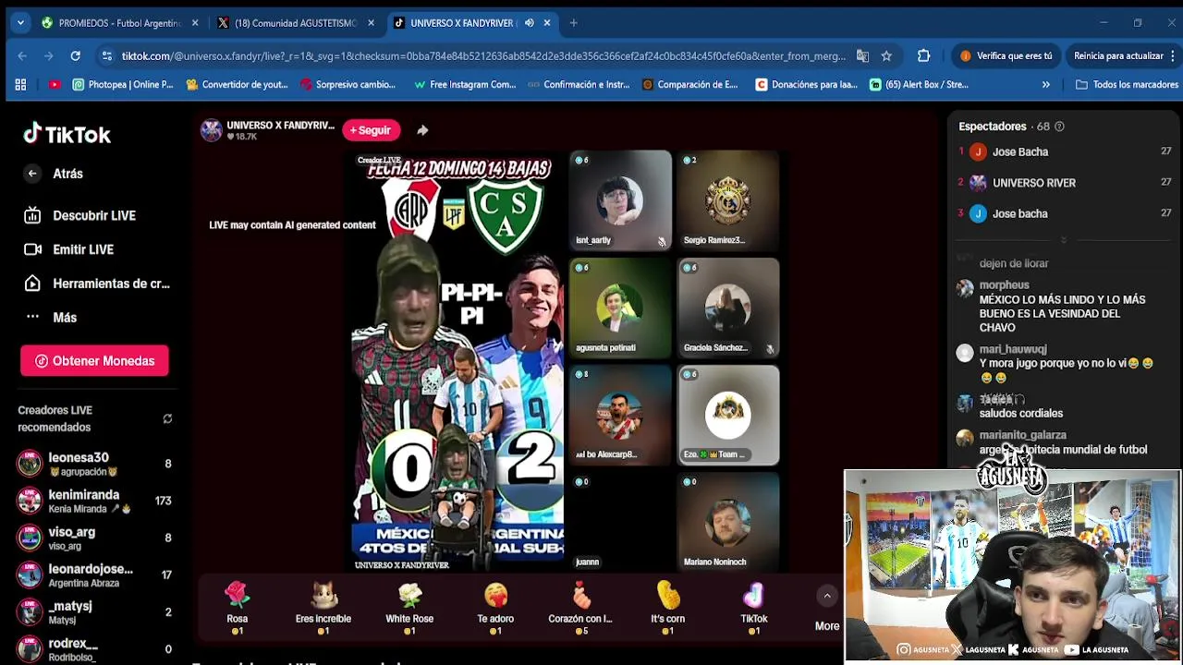Open the extensions puzzle icon

[923, 56]
